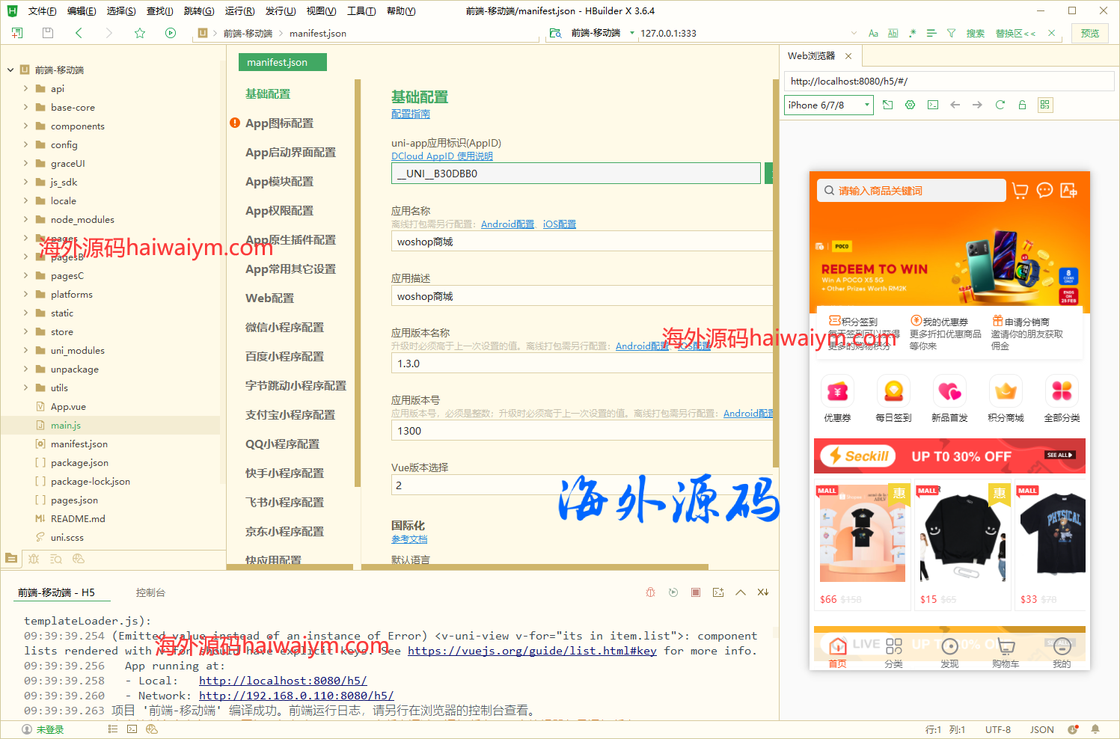The height and width of the screenshot is (739, 1120).
Task: Open the browser devtools console icon
Action: click(933, 105)
